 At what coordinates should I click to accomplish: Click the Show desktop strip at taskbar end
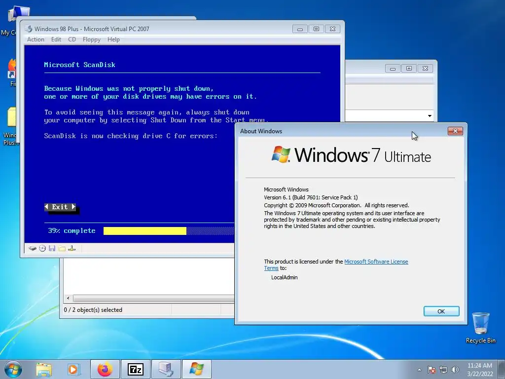502,369
